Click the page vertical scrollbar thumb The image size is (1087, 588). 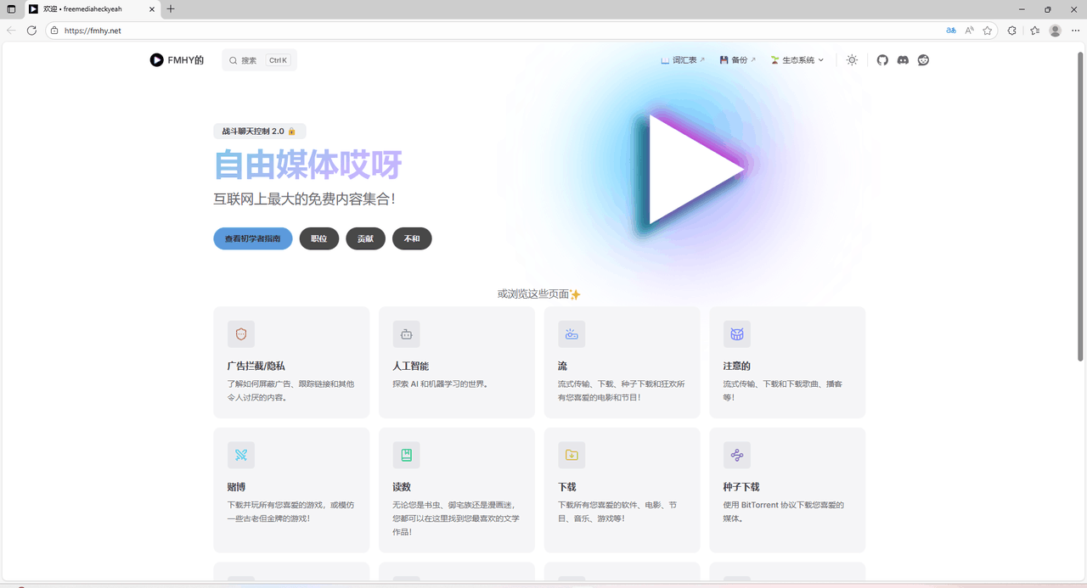click(x=1081, y=208)
